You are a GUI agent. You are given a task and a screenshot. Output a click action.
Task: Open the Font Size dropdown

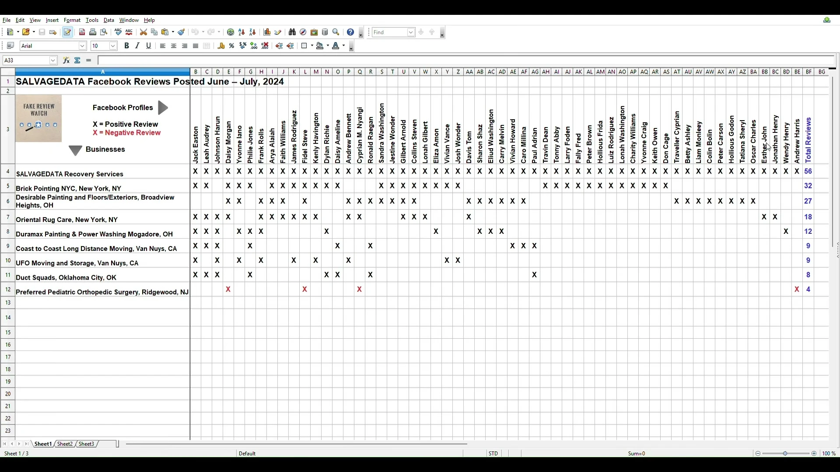point(113,46)
